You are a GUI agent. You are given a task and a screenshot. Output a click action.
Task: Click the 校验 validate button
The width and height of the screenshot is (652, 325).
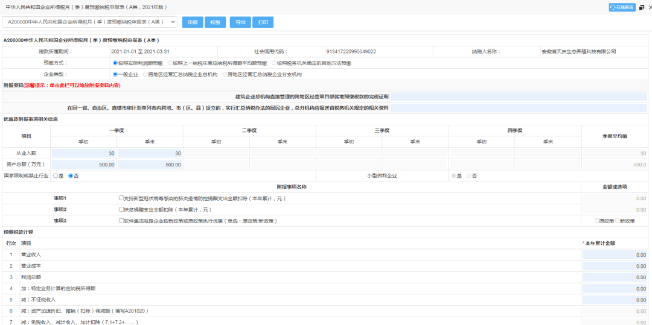(x=215, y=22)
